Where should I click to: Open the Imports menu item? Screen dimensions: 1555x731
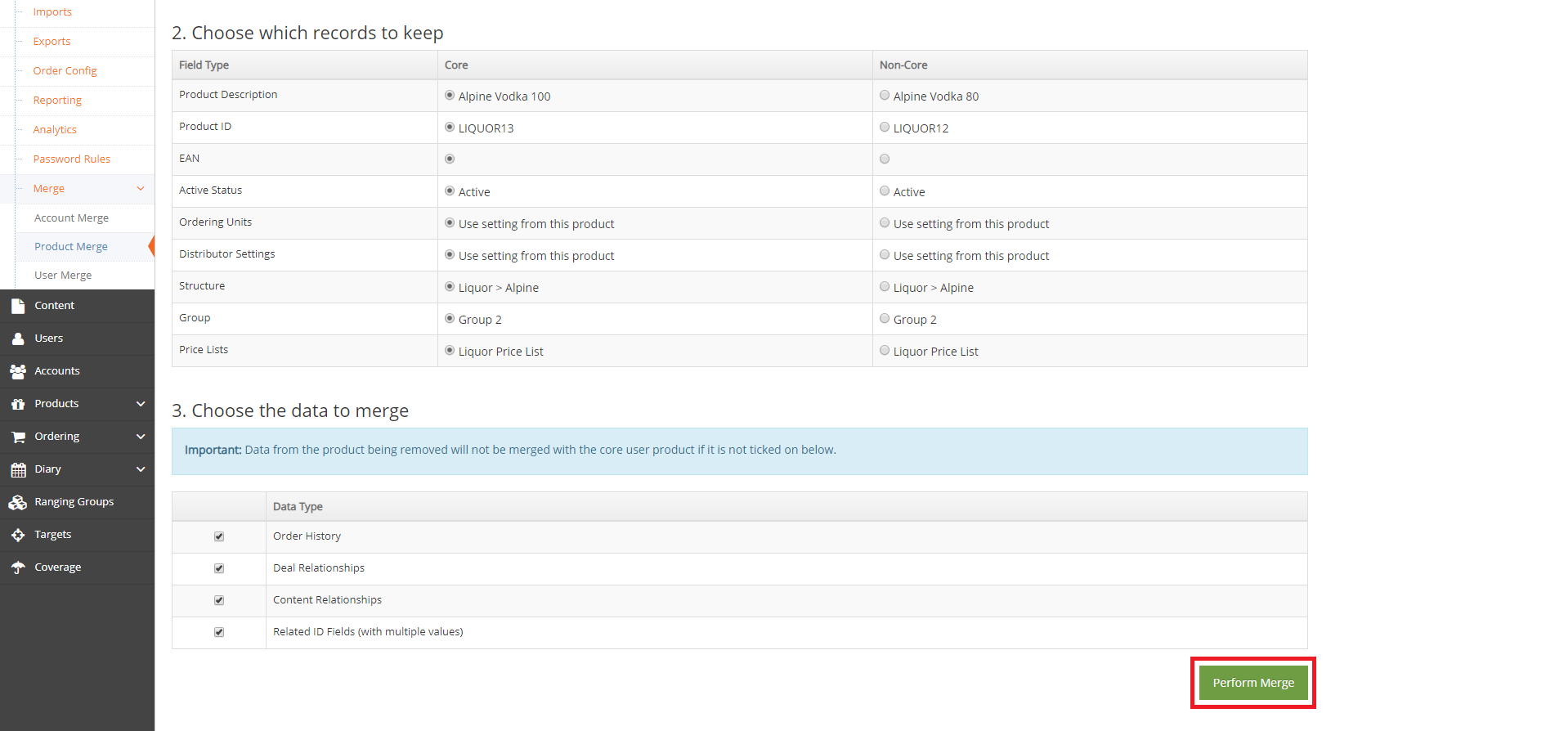tap(52, 12)
